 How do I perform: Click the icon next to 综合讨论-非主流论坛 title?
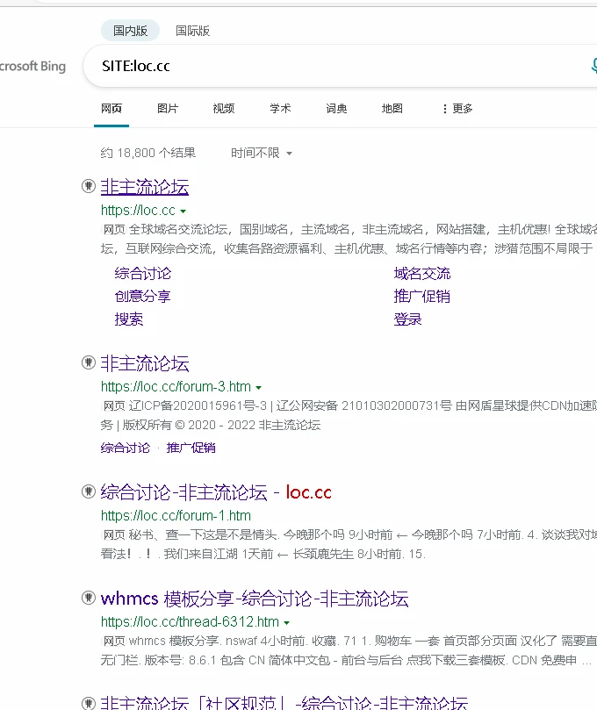(x=89, y=491)
